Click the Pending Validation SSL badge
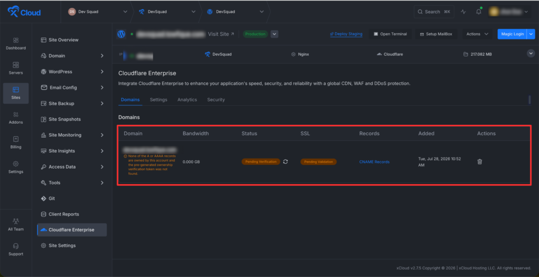Screen dimensions: 539x277 pos(318,161)
